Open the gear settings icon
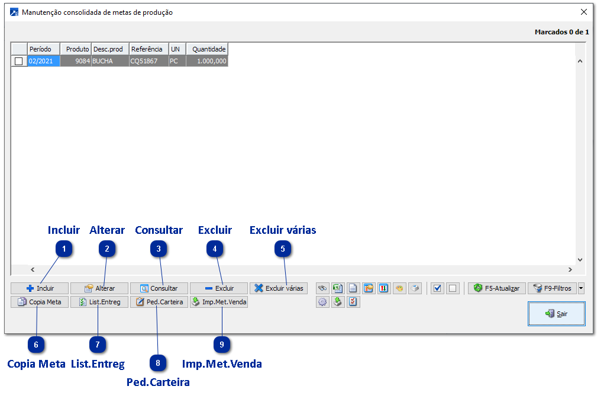Screen dimensions: 607x399 click(x=322, y=302)
